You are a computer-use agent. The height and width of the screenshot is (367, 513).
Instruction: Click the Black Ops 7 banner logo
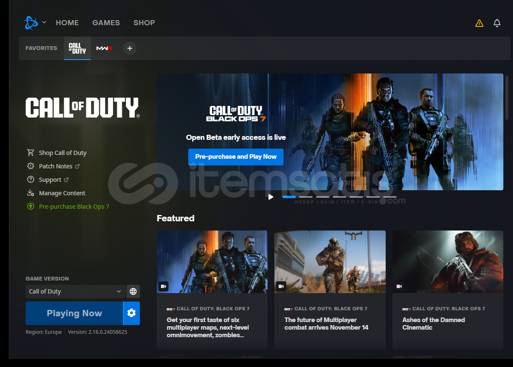click(x=236, y=113)
